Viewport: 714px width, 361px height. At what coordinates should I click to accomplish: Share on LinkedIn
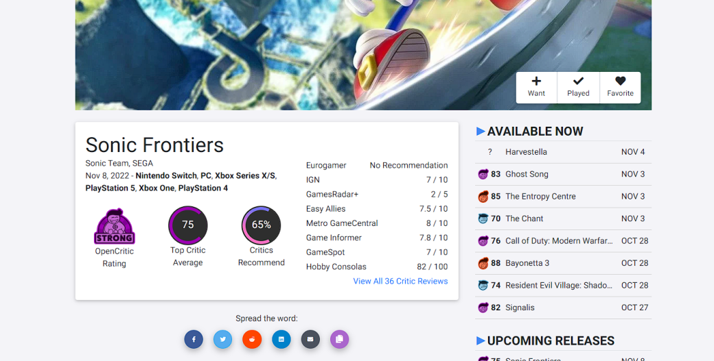pyautogui.click(x=281, y=339)
